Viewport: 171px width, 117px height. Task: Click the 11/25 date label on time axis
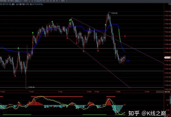(x=60, y=92)
